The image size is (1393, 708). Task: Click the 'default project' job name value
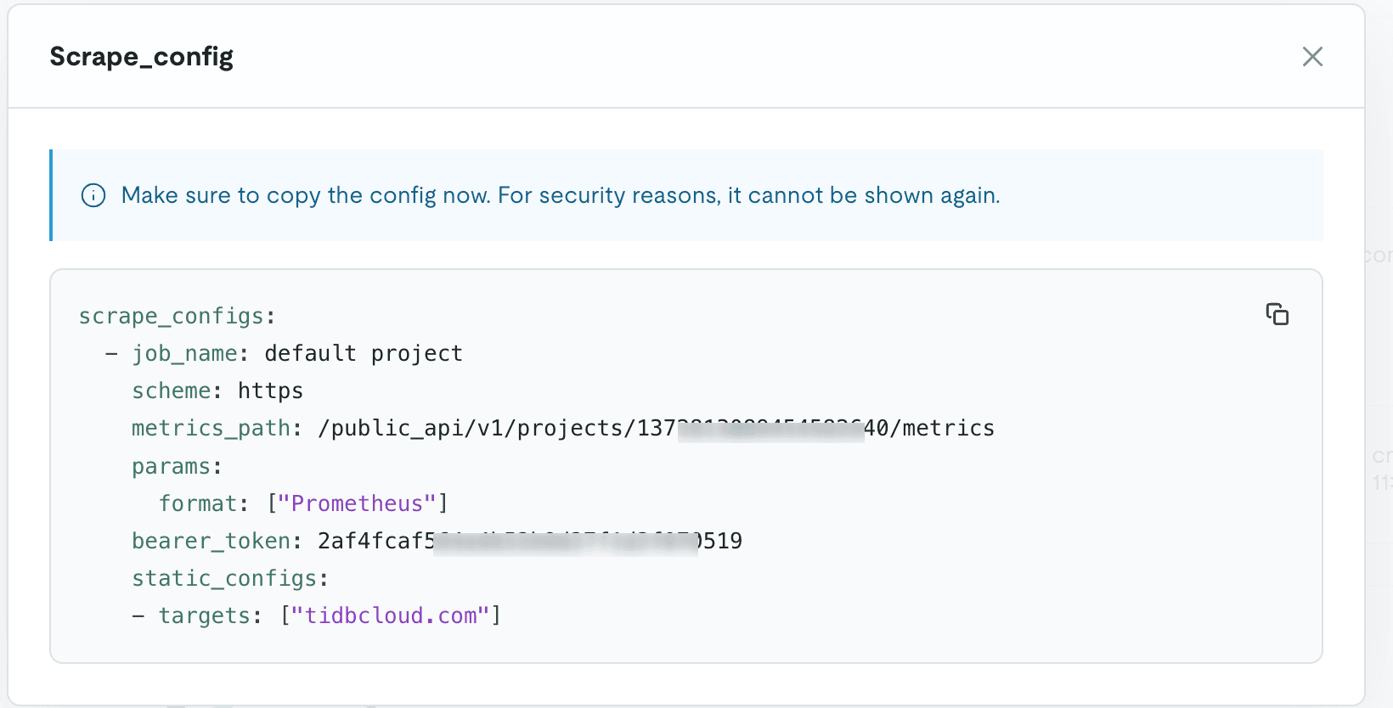(364, 353)
